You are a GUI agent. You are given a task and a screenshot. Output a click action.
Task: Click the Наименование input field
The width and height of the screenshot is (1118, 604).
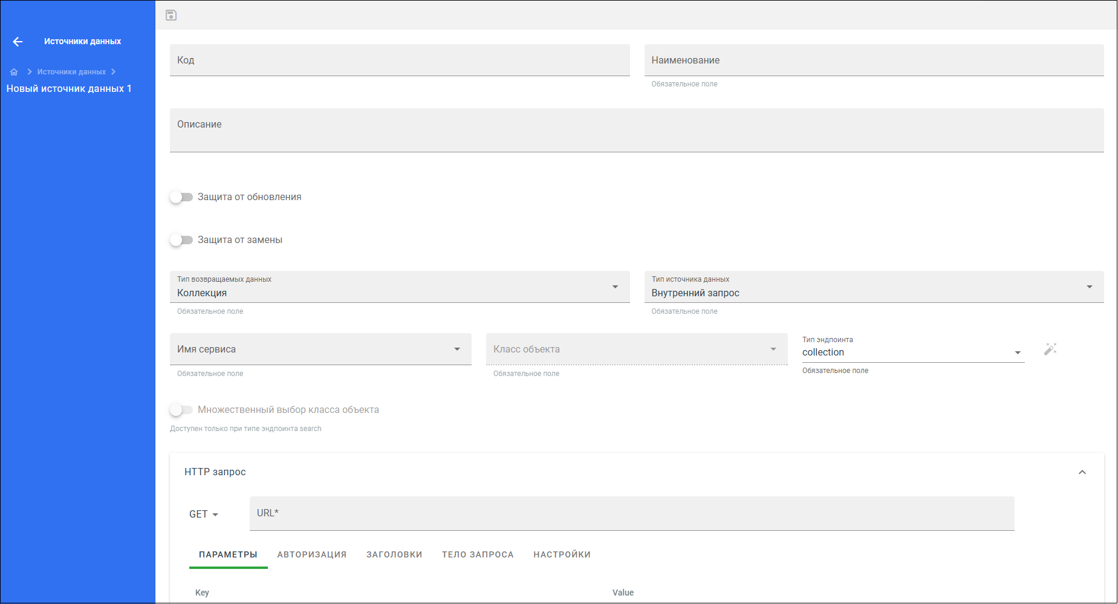point(874,60)
